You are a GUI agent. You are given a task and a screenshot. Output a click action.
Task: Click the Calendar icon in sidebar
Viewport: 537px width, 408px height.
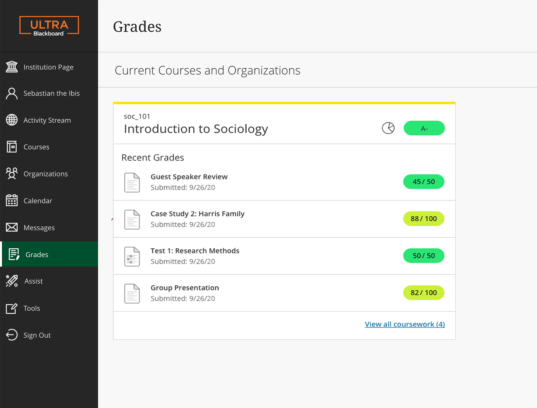coord(12,200)
